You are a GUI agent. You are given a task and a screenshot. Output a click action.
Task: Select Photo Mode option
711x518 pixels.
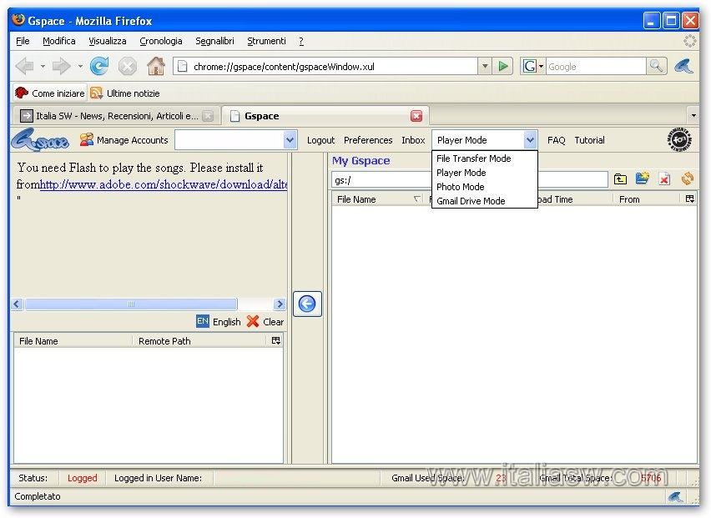[x=484, y=187]
